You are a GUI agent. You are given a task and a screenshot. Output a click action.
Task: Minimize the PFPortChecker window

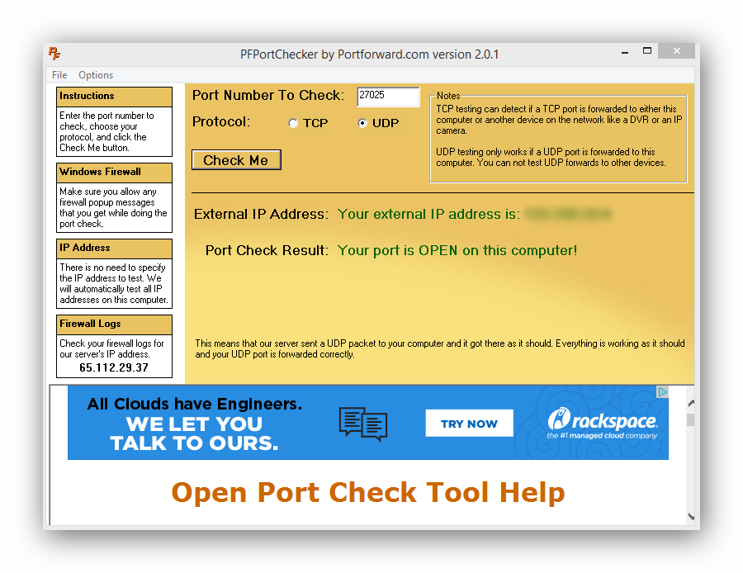[625, 52]
